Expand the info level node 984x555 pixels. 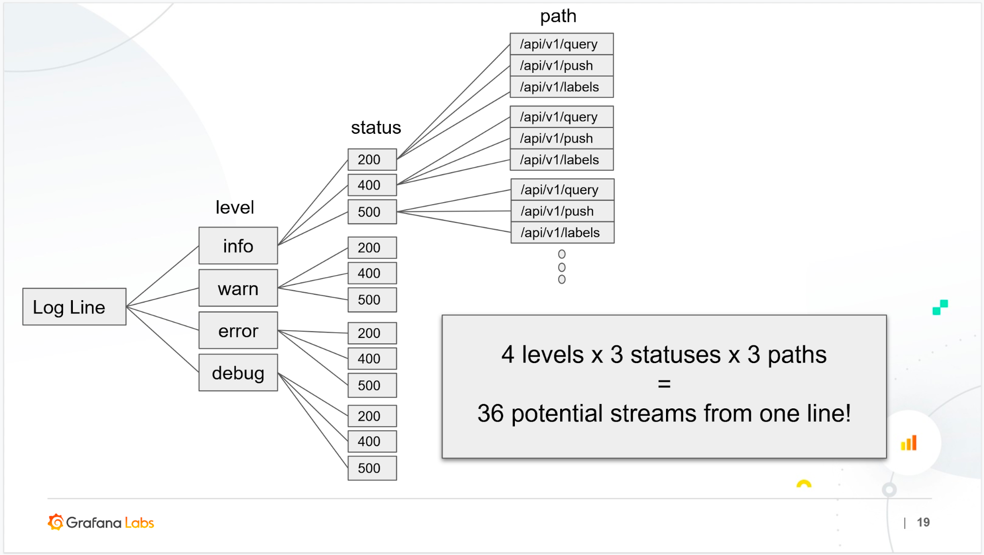tap(239, 246)
